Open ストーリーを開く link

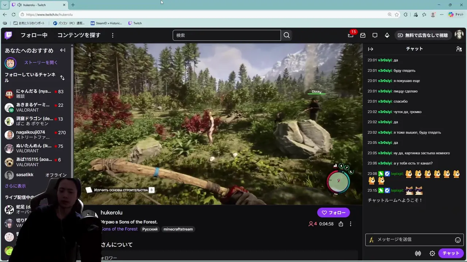point(41,63)
